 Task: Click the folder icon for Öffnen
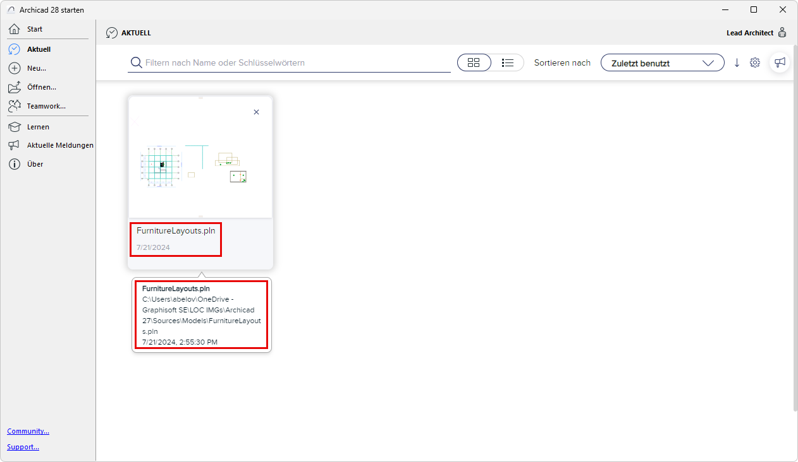tap(15, 87)
